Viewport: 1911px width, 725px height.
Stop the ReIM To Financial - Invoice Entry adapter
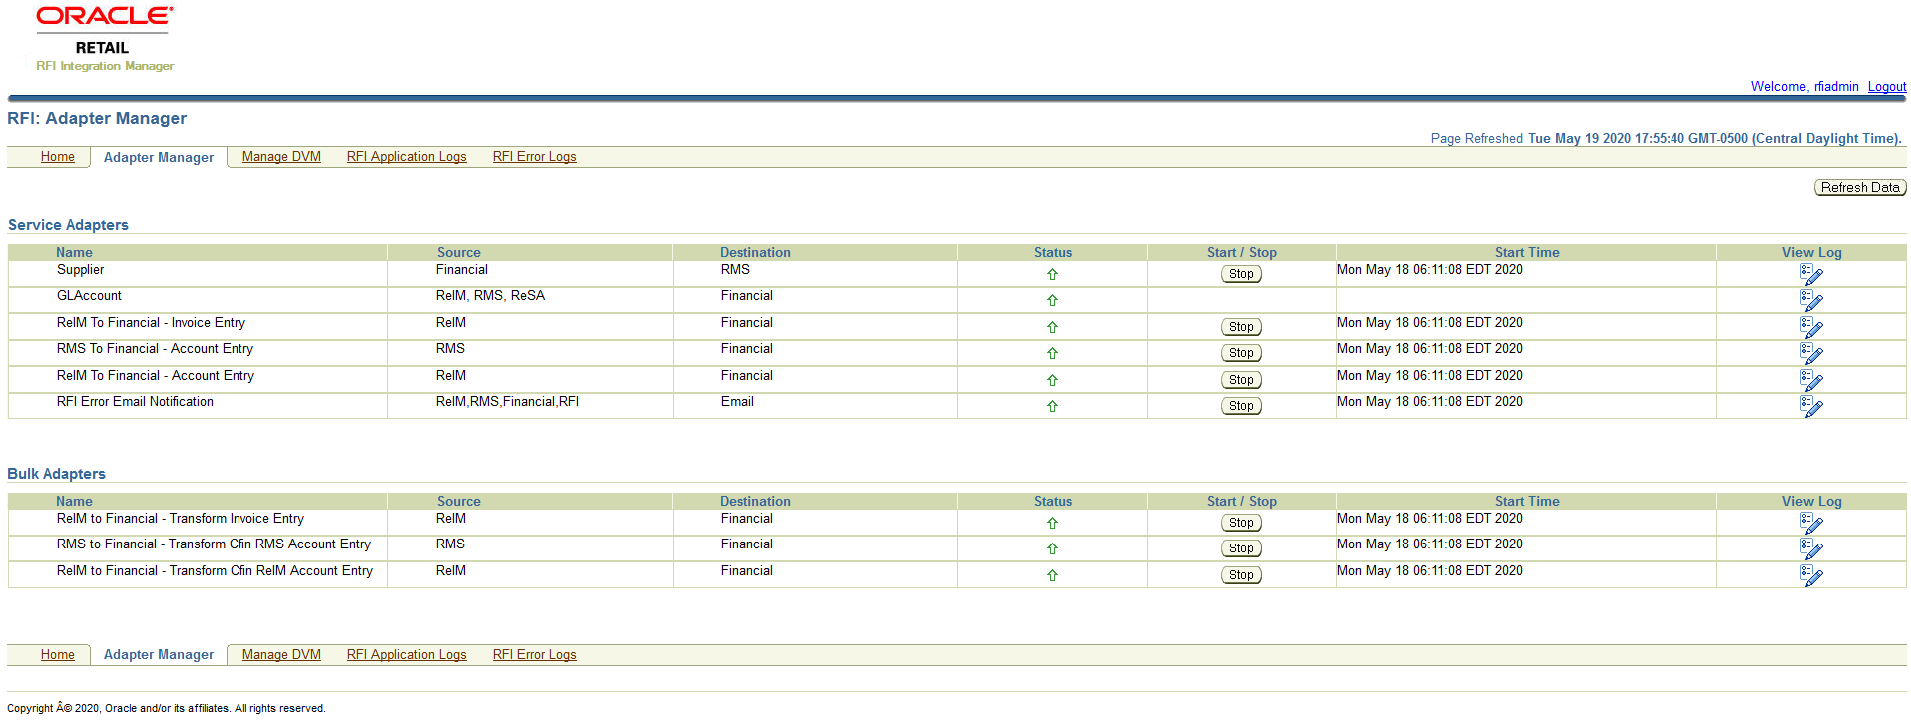pos(1241,327)
